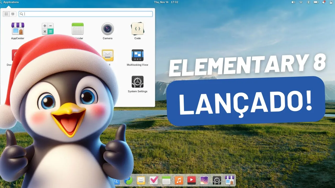Open the Applications menu in the top panel
335x188 pixels.
[9, 2]
